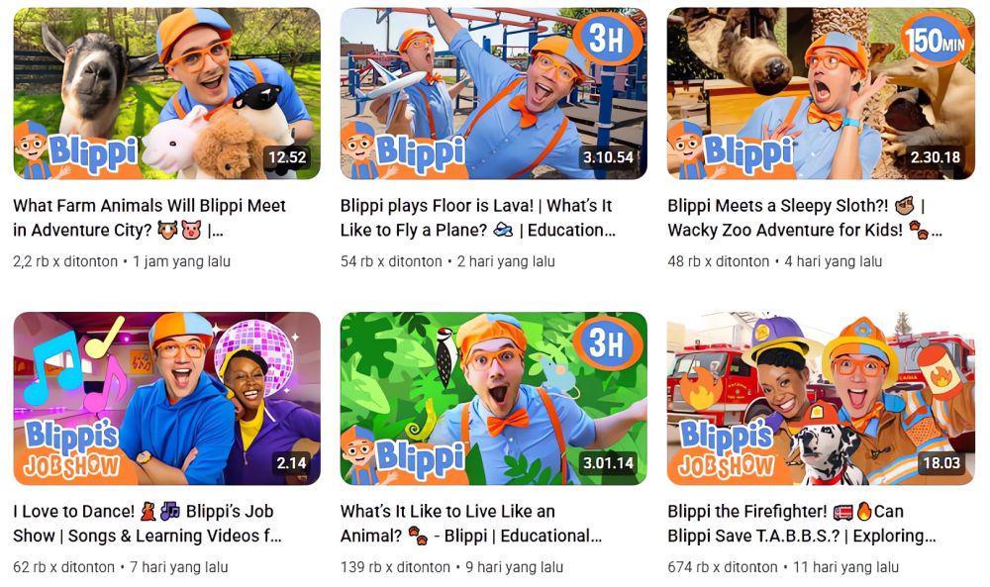
Task: Open the farm animals goat video thumbnail
Action: tap(166, 93)
